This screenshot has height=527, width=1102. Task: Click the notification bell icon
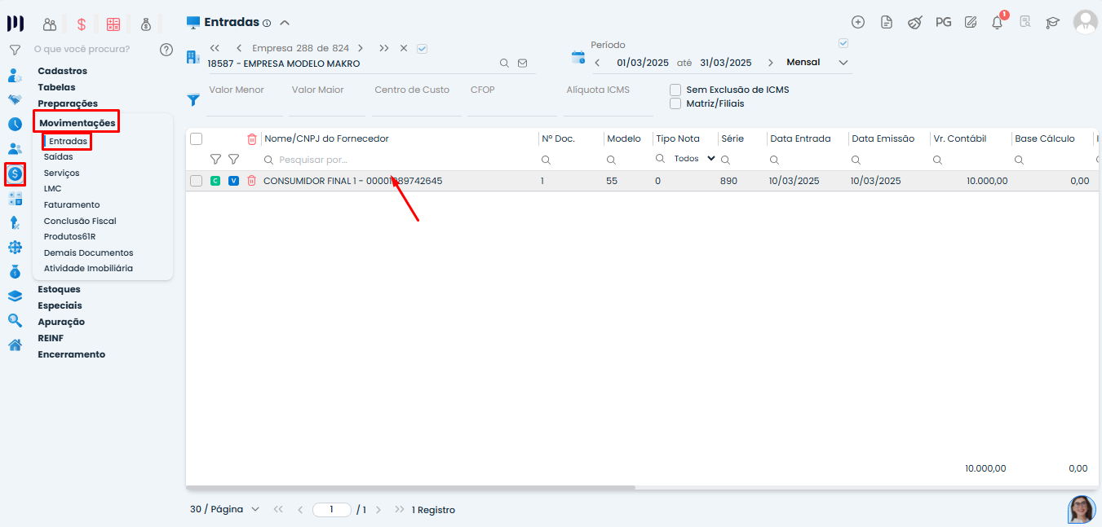[997, 23]
